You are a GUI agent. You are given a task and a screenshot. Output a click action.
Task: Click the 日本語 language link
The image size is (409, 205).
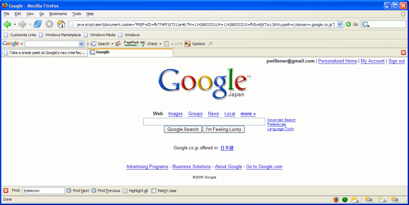coord(227,148)
